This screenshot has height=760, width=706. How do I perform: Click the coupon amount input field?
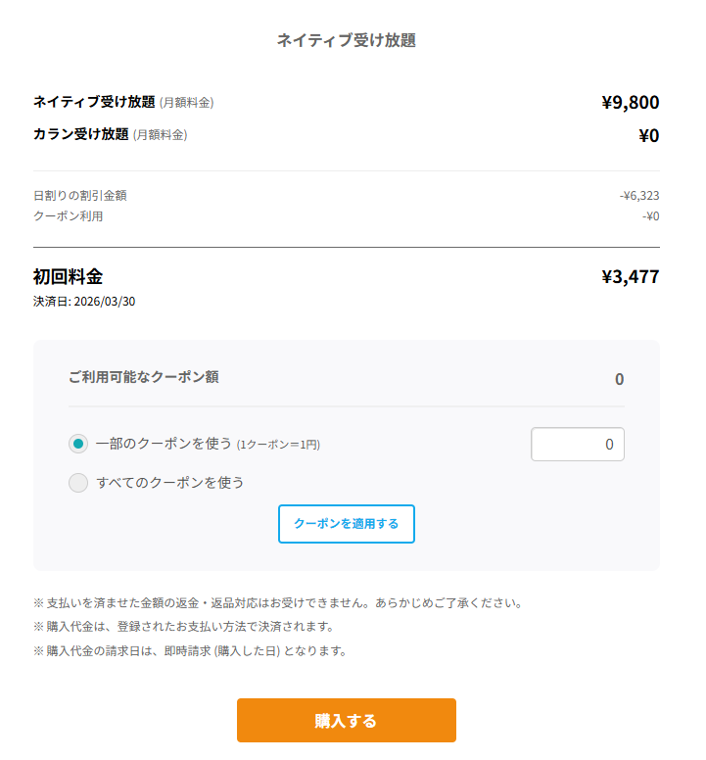[x=577, y=444]
